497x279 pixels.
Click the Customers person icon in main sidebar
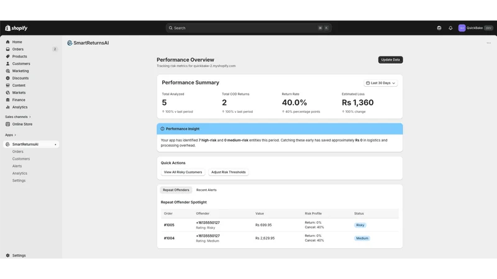click(x=7, y=64)
